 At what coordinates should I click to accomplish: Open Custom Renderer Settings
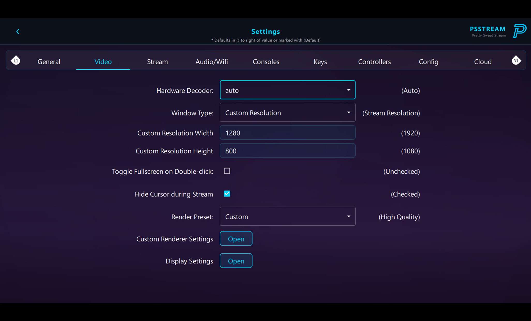[236, 239]
